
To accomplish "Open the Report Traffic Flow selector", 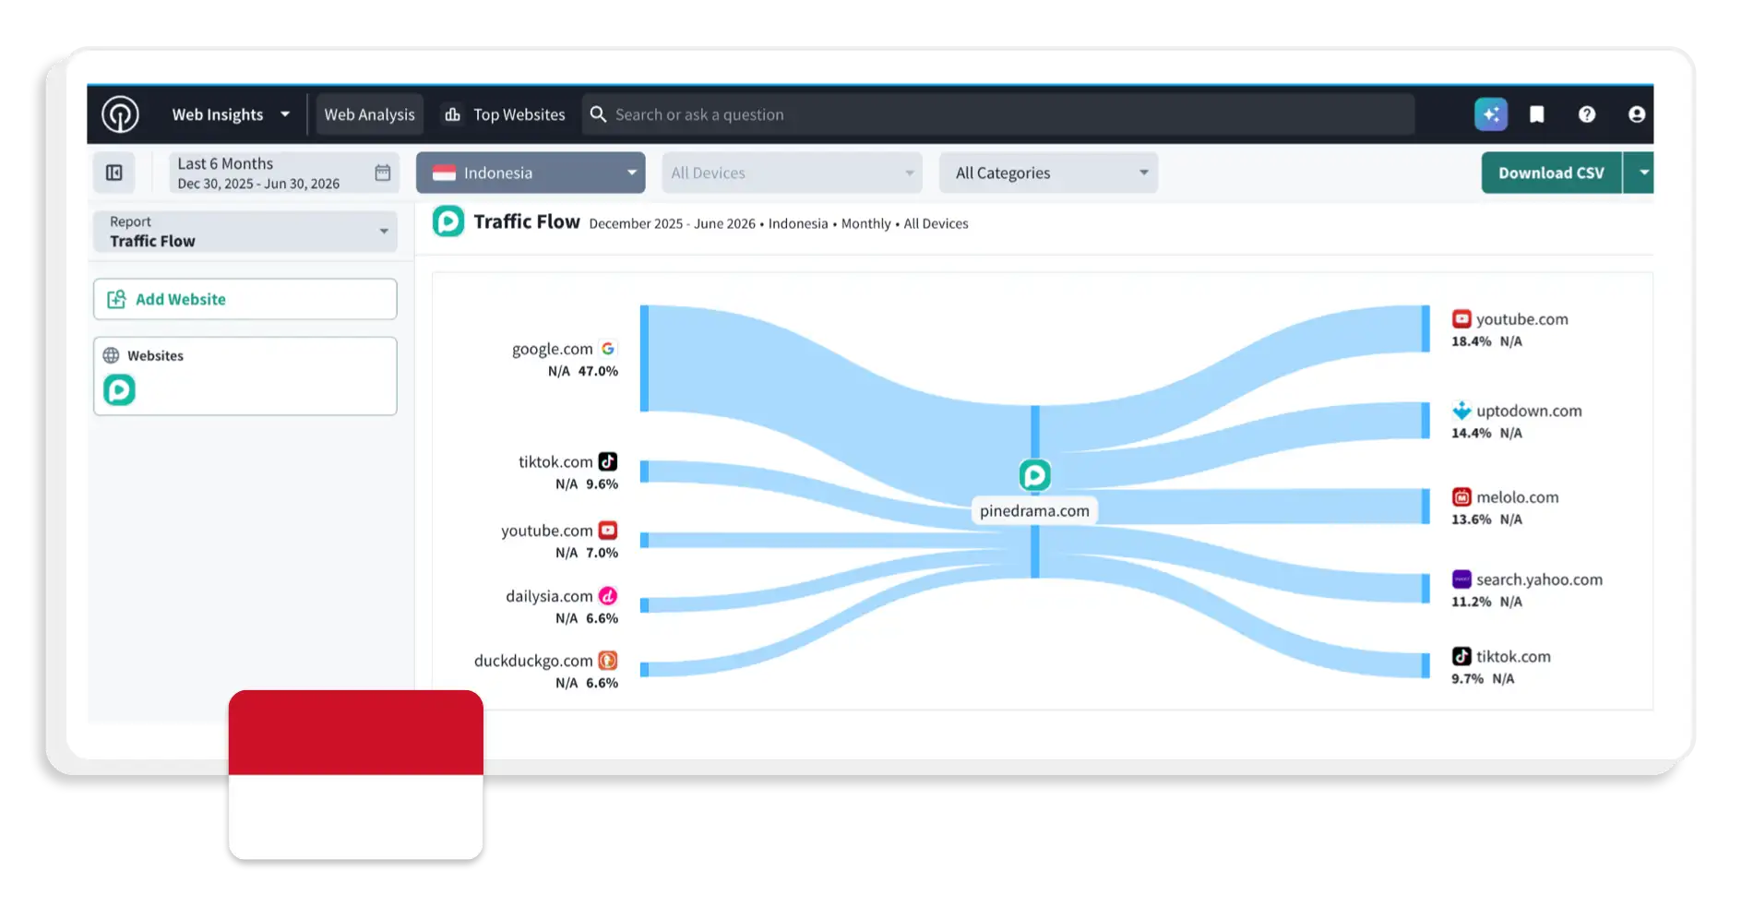I will click(x=245, y=232).
